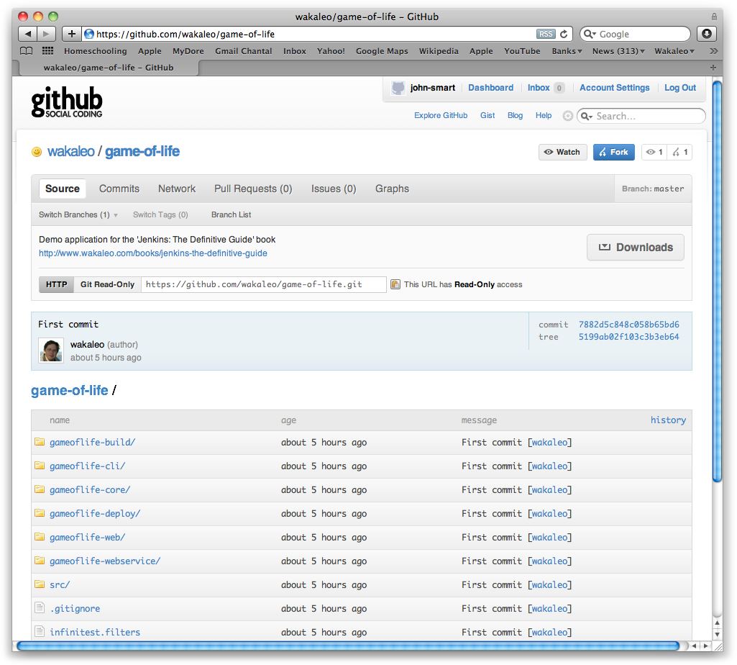737x665 pixels.
Task: Open the Pull Requests (0) tab
Action: tap(253, 189)
